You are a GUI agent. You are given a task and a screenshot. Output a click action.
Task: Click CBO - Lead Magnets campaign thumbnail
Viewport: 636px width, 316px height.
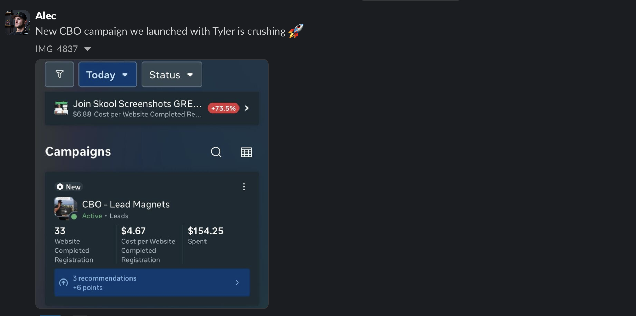(66, 208)
